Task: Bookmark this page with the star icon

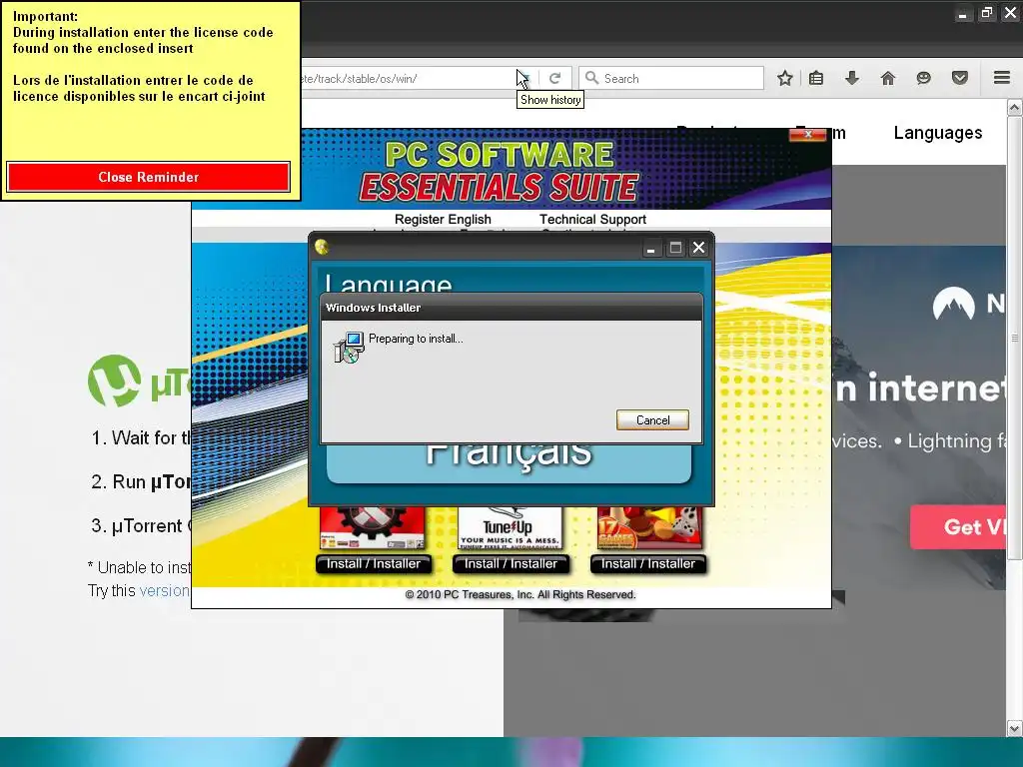Action: [x=785, y=78]
